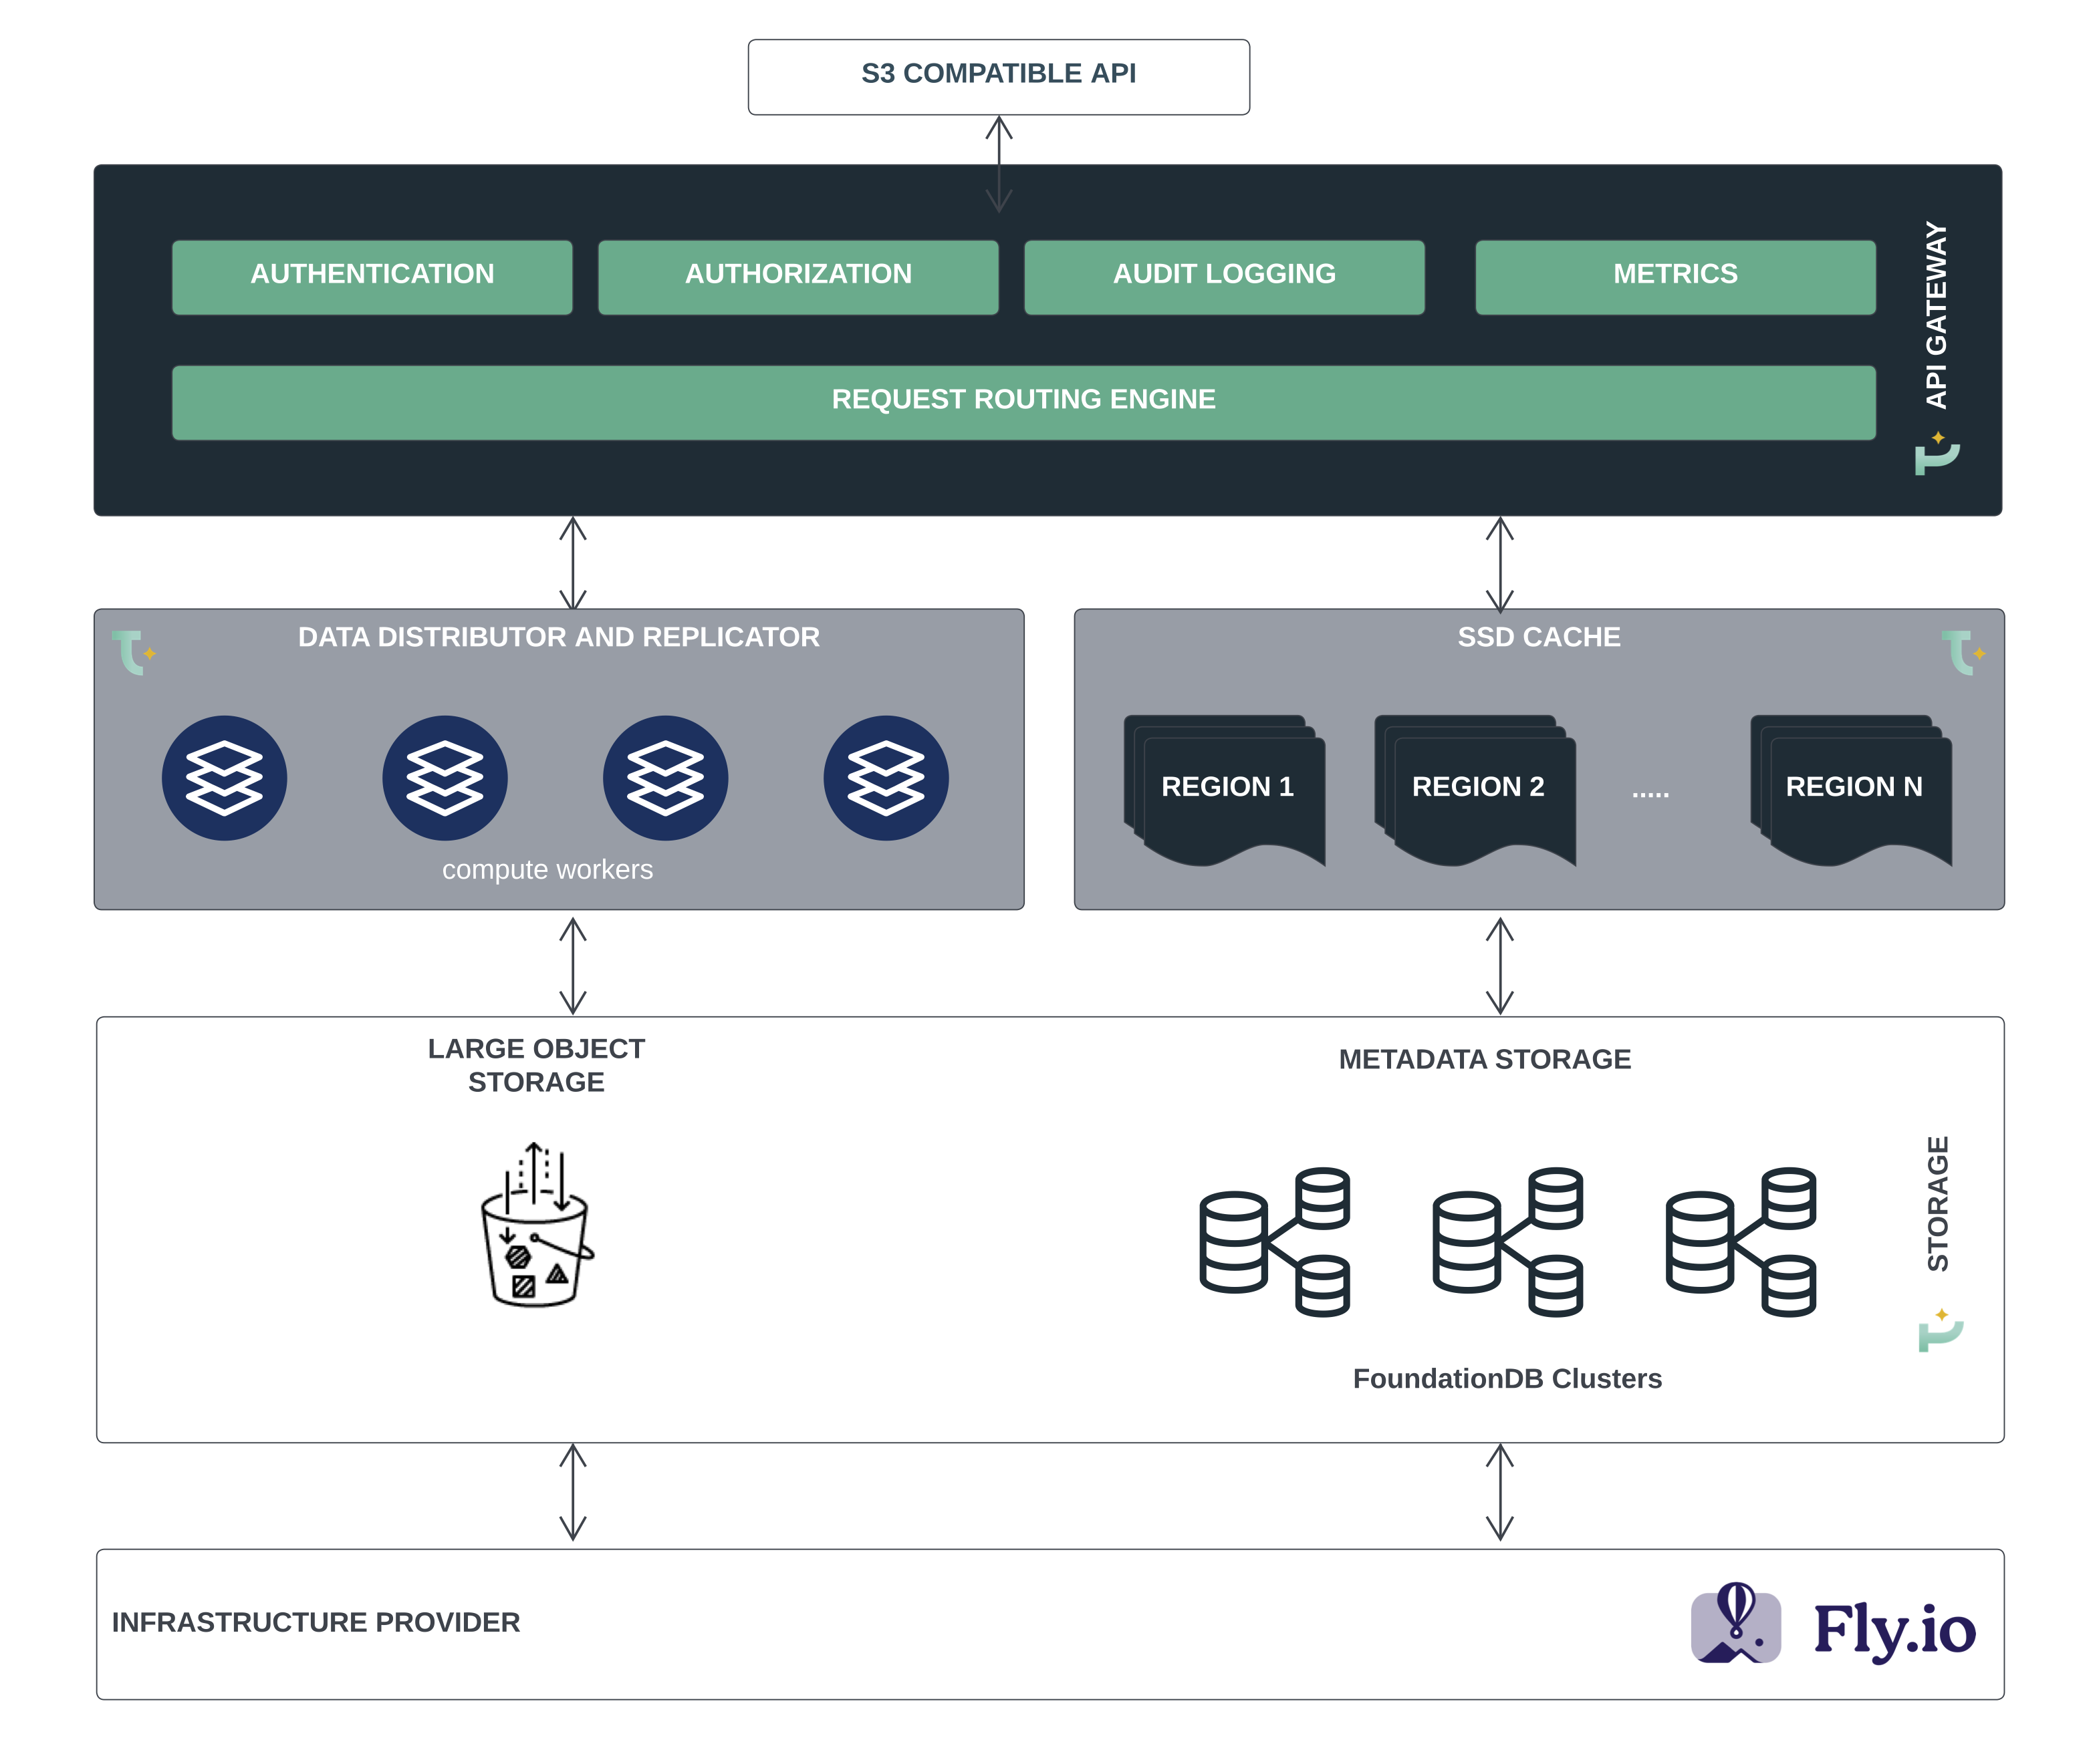
Task: Click the Tigris logo in SSD Cache panel
Action: click(1963, 652)
